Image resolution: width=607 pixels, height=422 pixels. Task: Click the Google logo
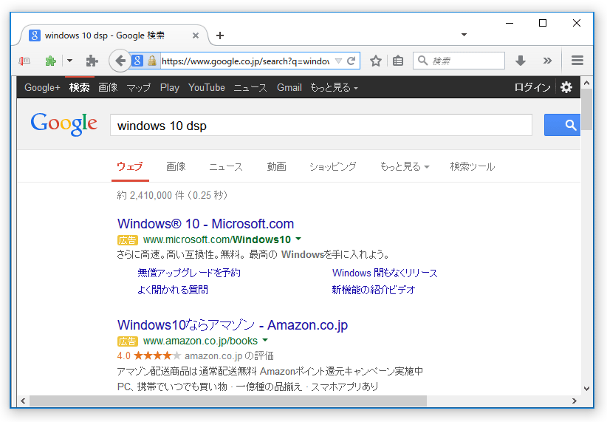(64, 124)
